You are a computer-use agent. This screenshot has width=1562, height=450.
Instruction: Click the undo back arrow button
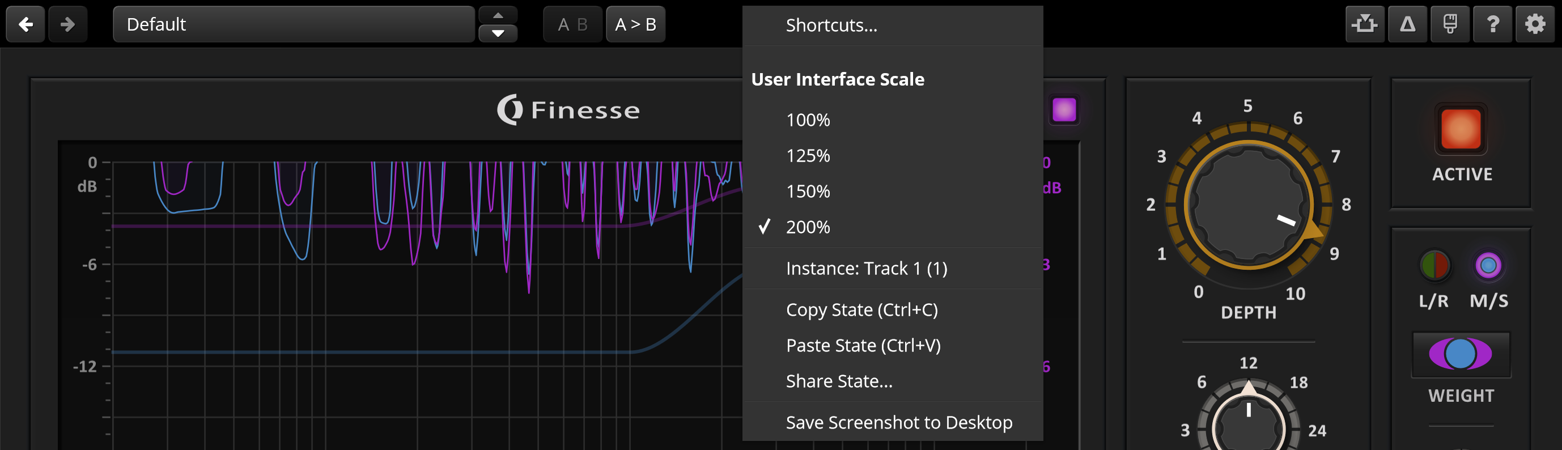point(26,24)
